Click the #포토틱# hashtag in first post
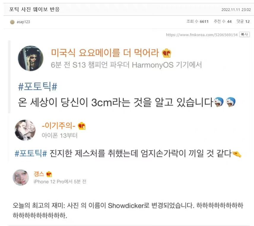254x226 pixels. coord(38,87)
